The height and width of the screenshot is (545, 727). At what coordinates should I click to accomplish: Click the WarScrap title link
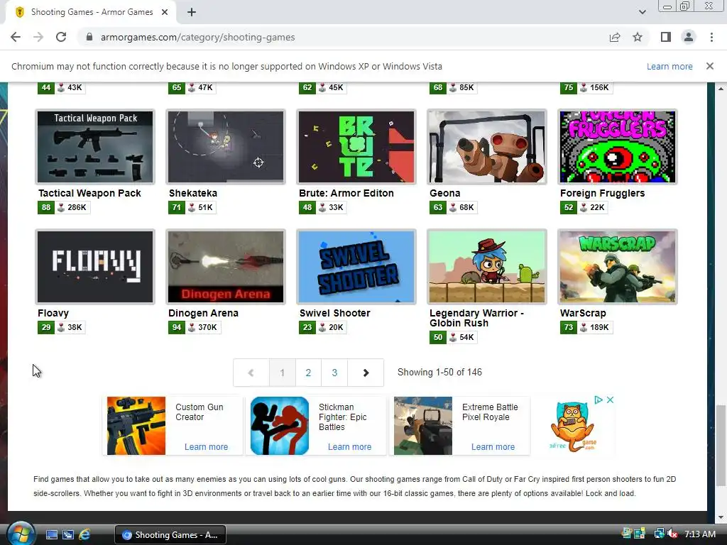pos(583,313)
